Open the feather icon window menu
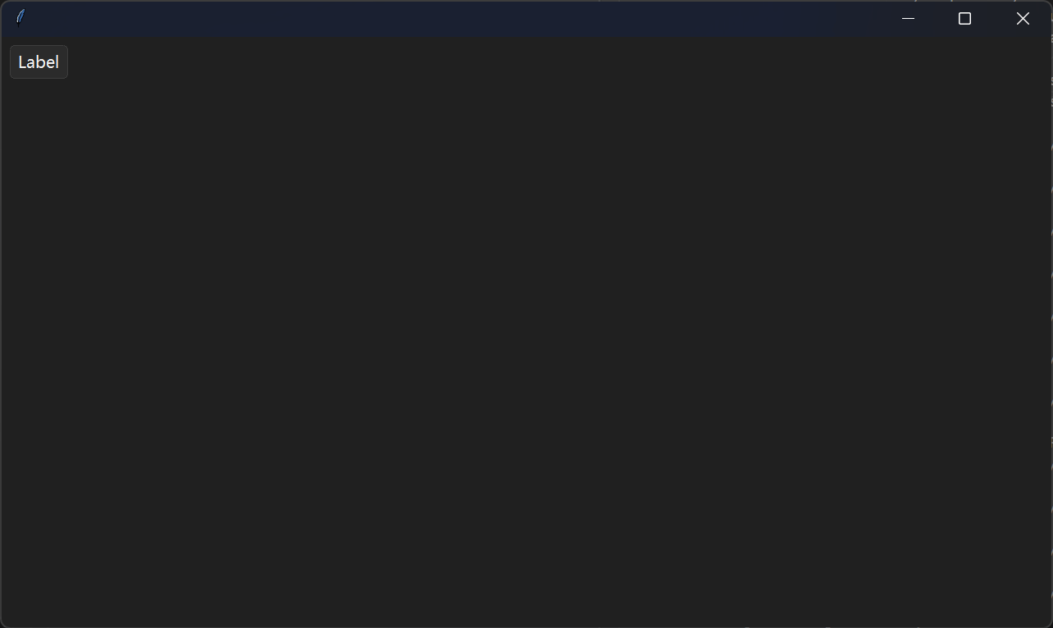 point(21,18)
